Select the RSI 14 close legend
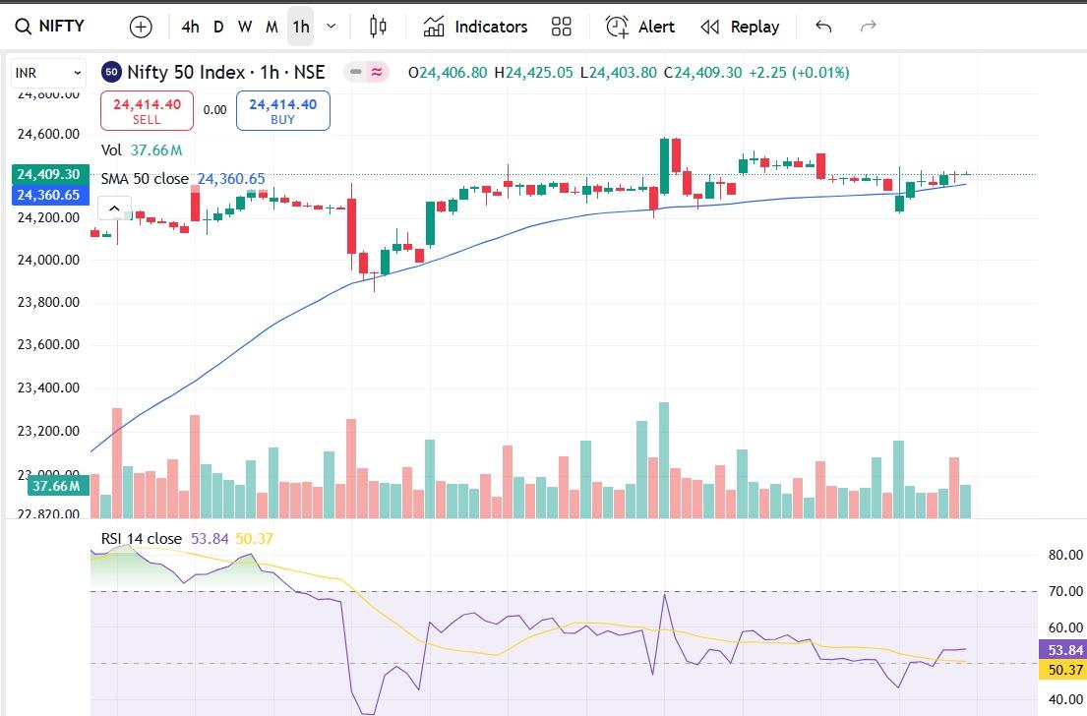This screenshot has height=716, width=1087. coord(187,539)
